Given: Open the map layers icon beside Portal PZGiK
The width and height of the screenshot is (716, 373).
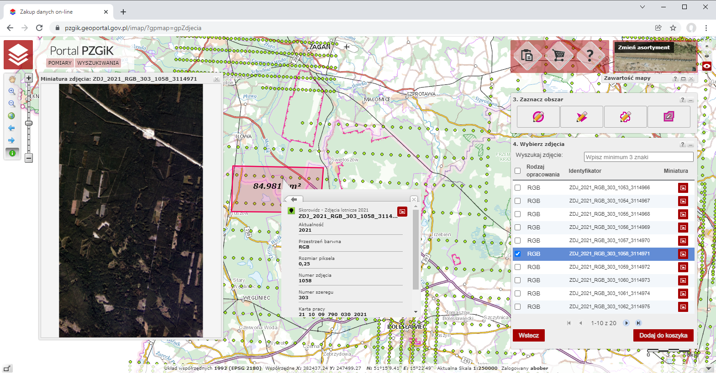Looking at the screenshot, I should click(x=18, y=55).
